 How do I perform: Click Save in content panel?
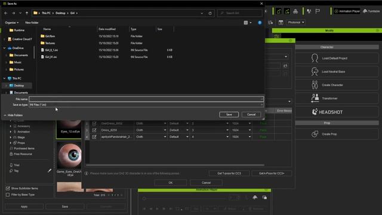click(65, 207)
